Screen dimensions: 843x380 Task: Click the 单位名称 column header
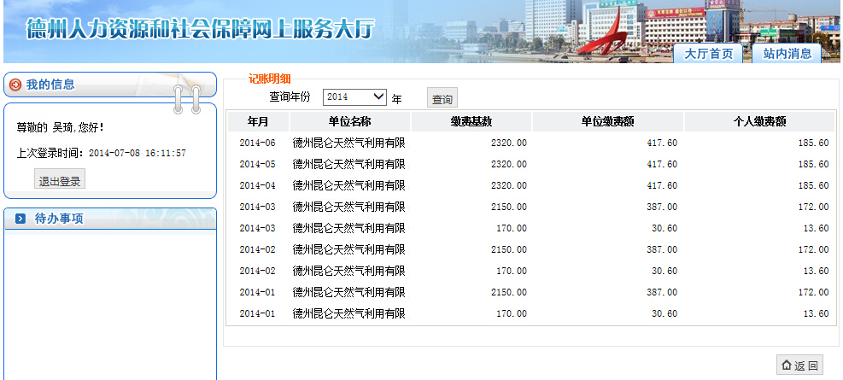(349, 121)
